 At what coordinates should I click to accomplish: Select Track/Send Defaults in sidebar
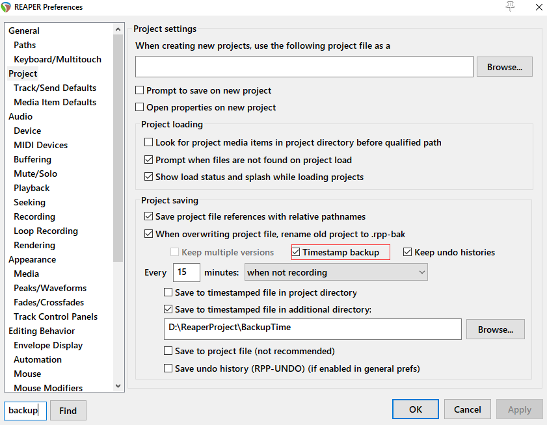pyautogui.click(x=55, y=88)
